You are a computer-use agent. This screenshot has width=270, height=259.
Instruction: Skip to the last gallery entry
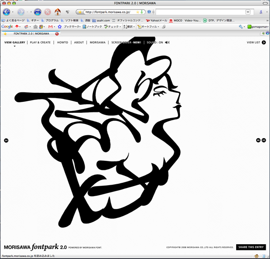264,140
